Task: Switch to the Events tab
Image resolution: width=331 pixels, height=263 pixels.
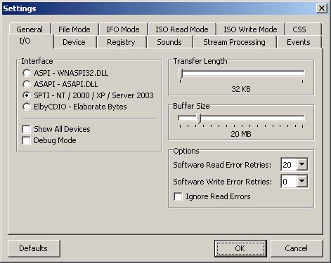Action: pos(299,42)
